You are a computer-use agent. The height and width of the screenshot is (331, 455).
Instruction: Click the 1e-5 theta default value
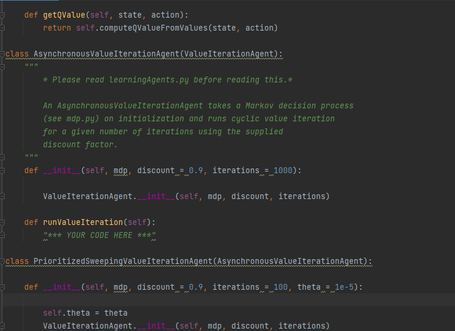(344, 287)
